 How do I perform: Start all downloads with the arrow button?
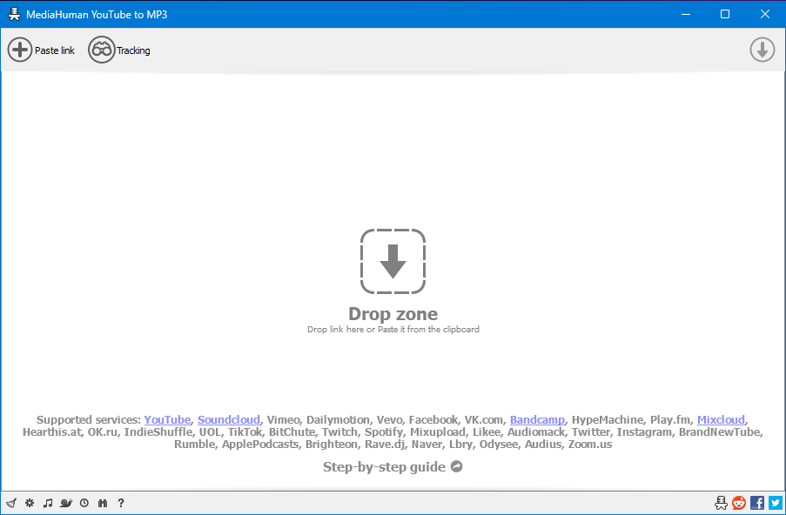(x=762, y=50)
